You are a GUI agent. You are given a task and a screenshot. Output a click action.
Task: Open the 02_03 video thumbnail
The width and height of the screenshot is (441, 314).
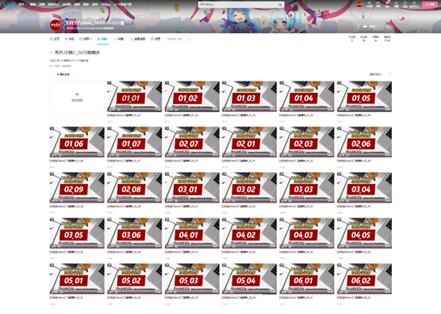[x=307, y=142]
